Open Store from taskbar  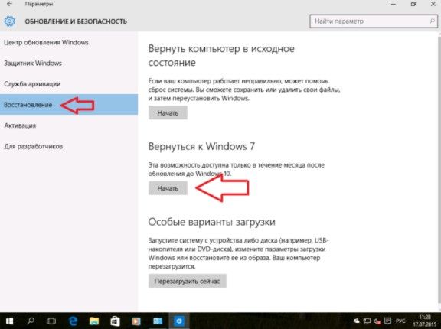click(115, 321)
